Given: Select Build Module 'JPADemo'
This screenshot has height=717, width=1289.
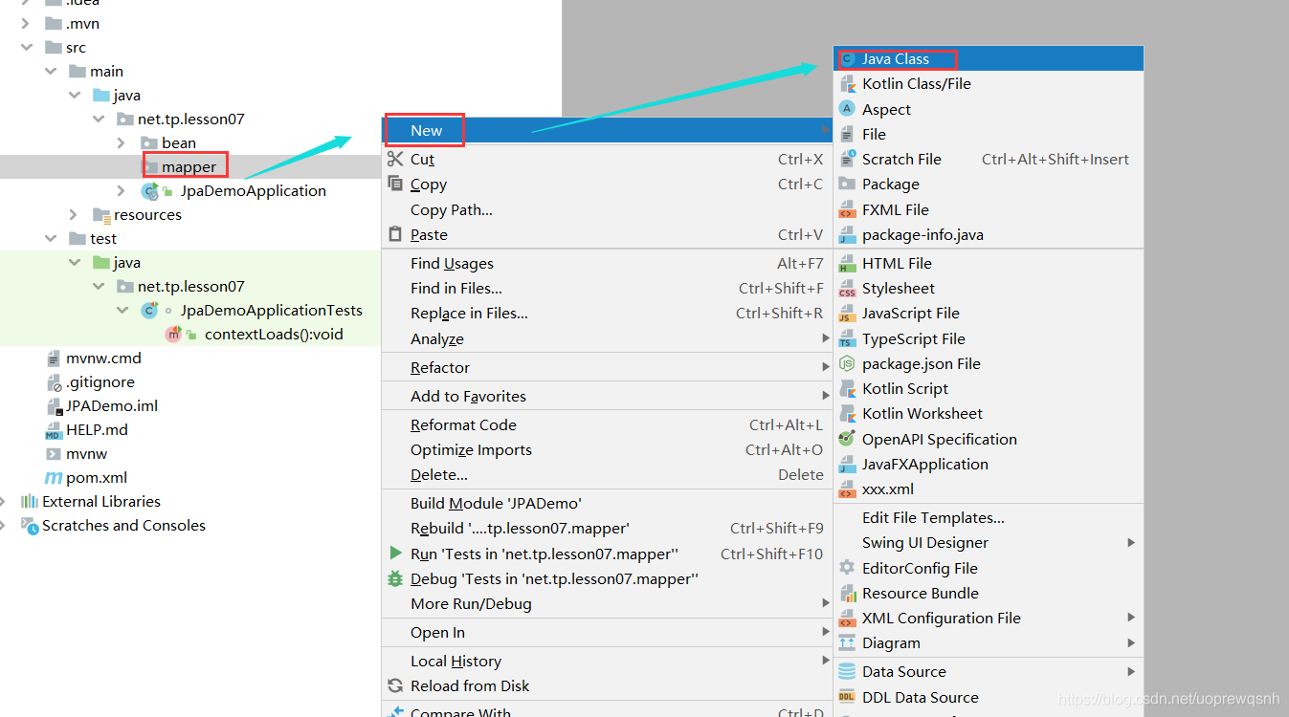Looking at the screenshot, I should click(x=607, y=503).
